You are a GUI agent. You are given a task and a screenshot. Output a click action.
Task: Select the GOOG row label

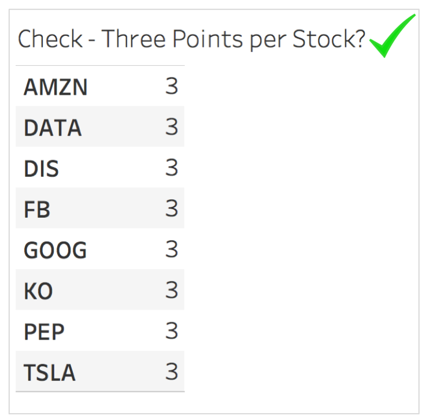(55, 250)
